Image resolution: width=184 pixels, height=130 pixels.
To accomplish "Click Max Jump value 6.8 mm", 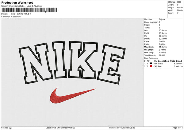I will pos(162,52).
